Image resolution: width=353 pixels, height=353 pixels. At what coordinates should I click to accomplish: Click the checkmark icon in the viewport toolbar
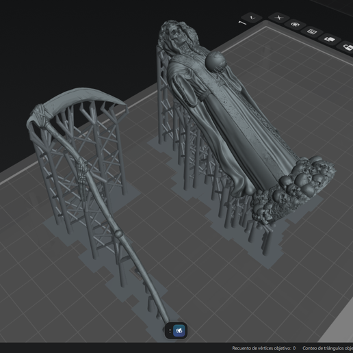pyautogui.click(x=252, y=18)
